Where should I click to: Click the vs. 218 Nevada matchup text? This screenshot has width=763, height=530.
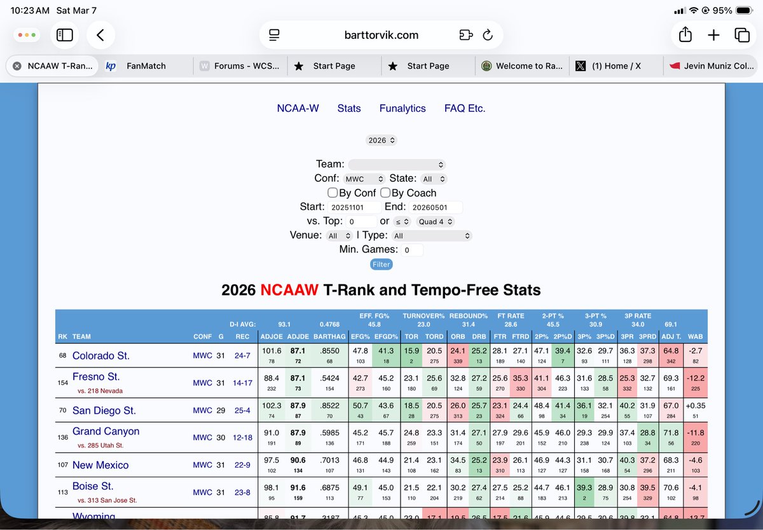tap(100, 391)
